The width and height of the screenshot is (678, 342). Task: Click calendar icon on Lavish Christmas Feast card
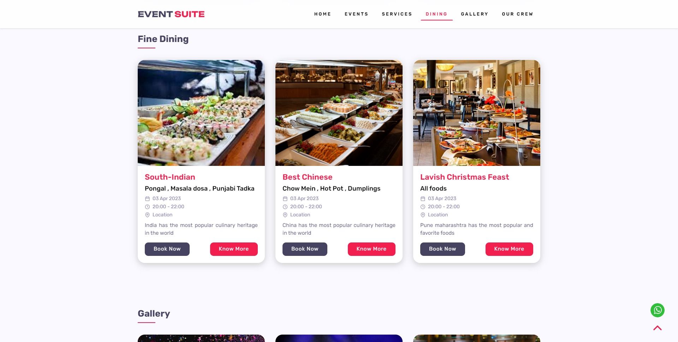click(x=423, y=199)
